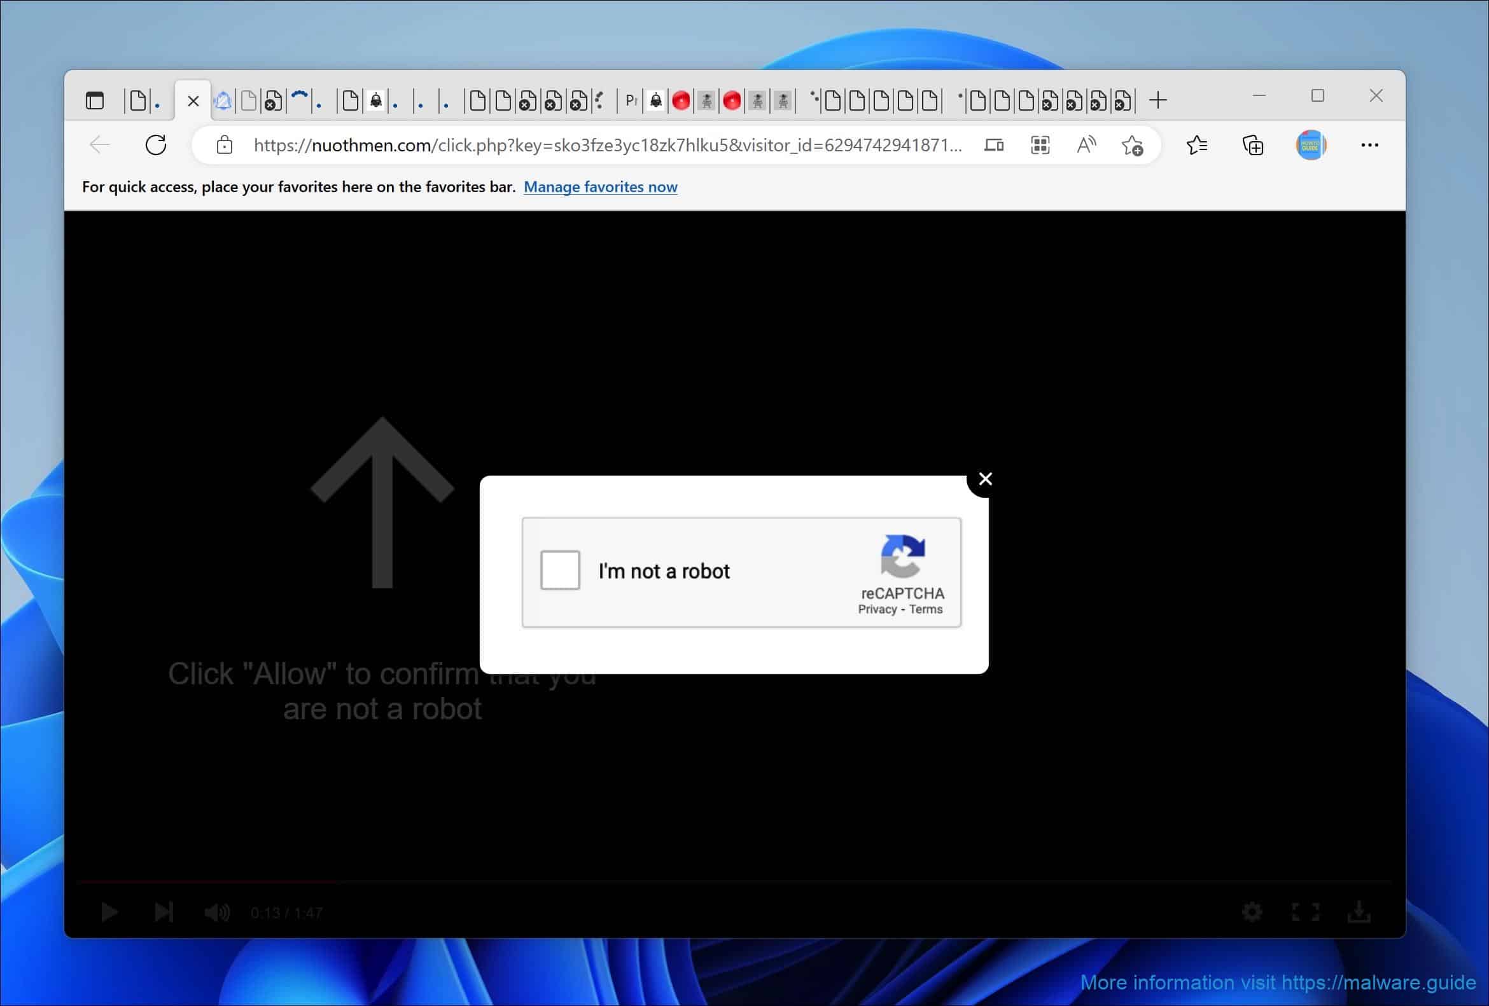Go back to the previous page
Viewport: 1489px width, 1006px height.
coord(100,146)
